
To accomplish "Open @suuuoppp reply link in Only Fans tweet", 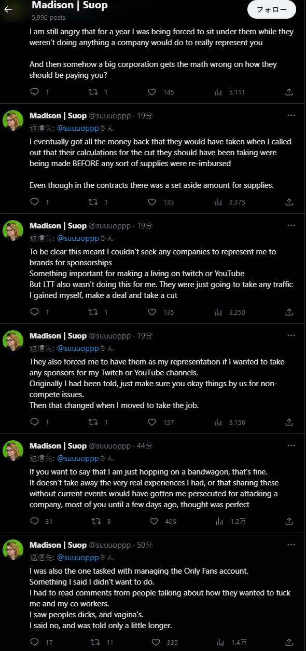I will [x=78, y=557].
